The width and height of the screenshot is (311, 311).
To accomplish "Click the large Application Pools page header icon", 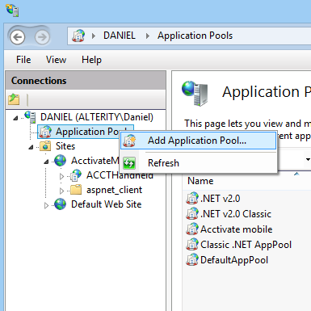I will [195, 93].
